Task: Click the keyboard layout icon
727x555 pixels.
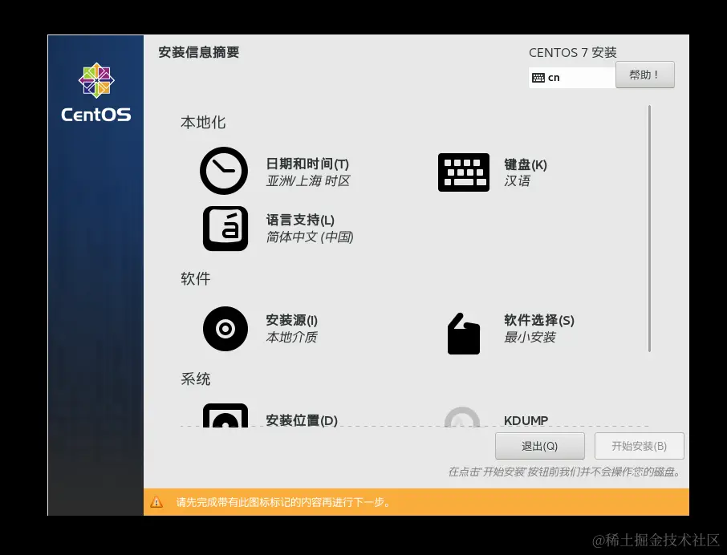Action: (x=464, y=172)
